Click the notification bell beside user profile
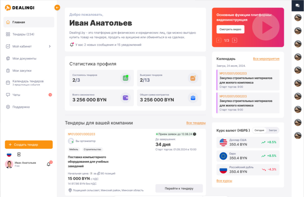The height and width of the screenshot is (197, 304). click(48, 164)
